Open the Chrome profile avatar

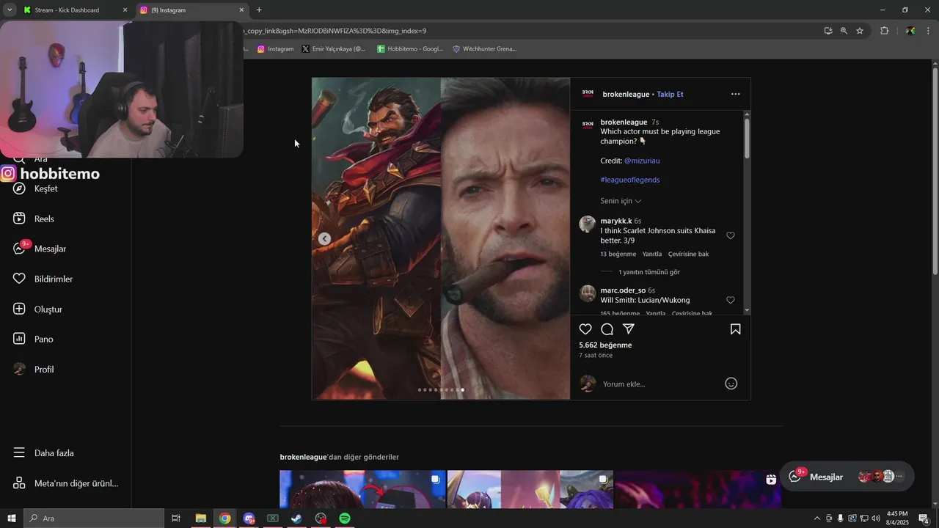pyautogui.click(x=910, y=31)
